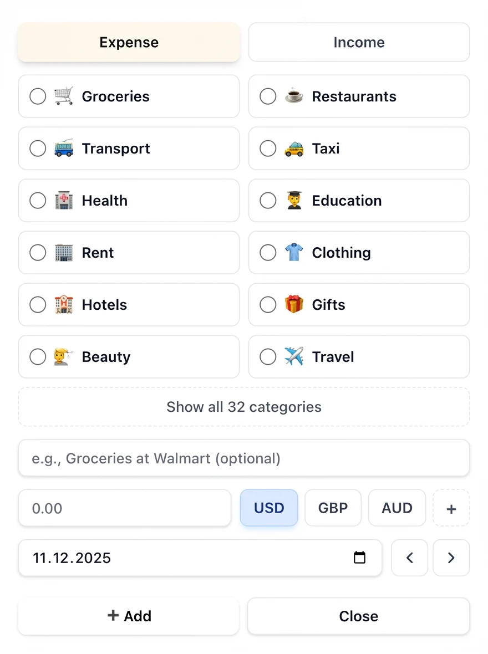Viewport: 488px width, 654px height.
Task: Click the expense description field
Action: [x=244, y=458]
